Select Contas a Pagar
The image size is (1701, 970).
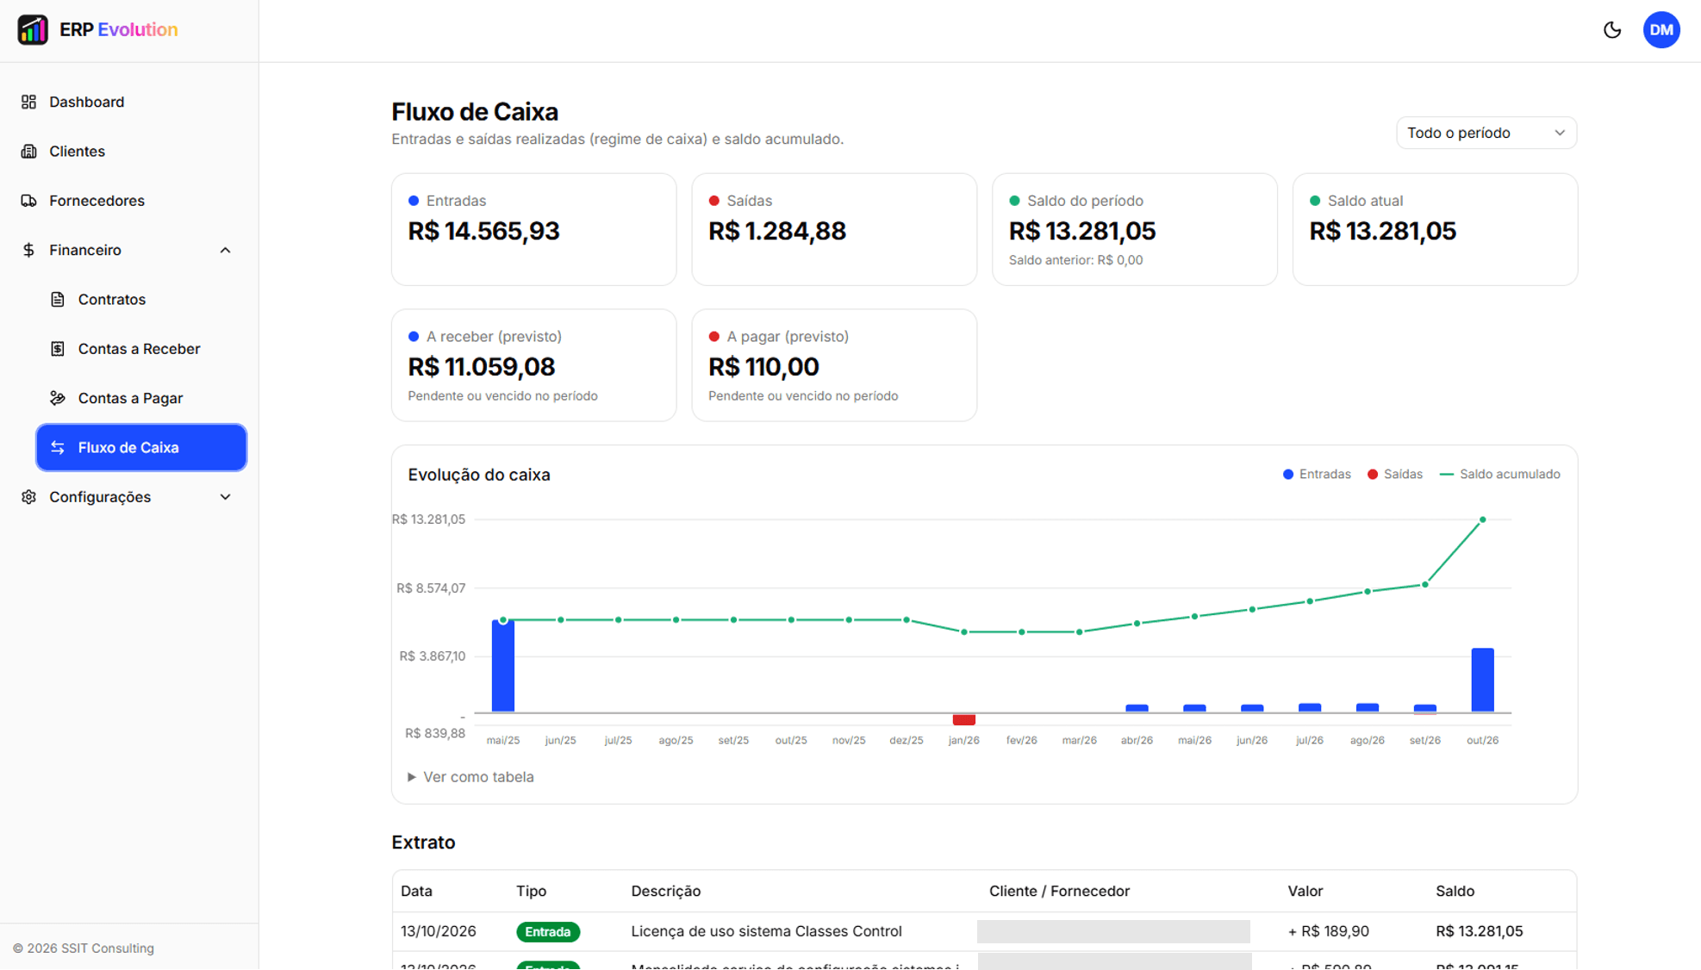click(141, 398)
